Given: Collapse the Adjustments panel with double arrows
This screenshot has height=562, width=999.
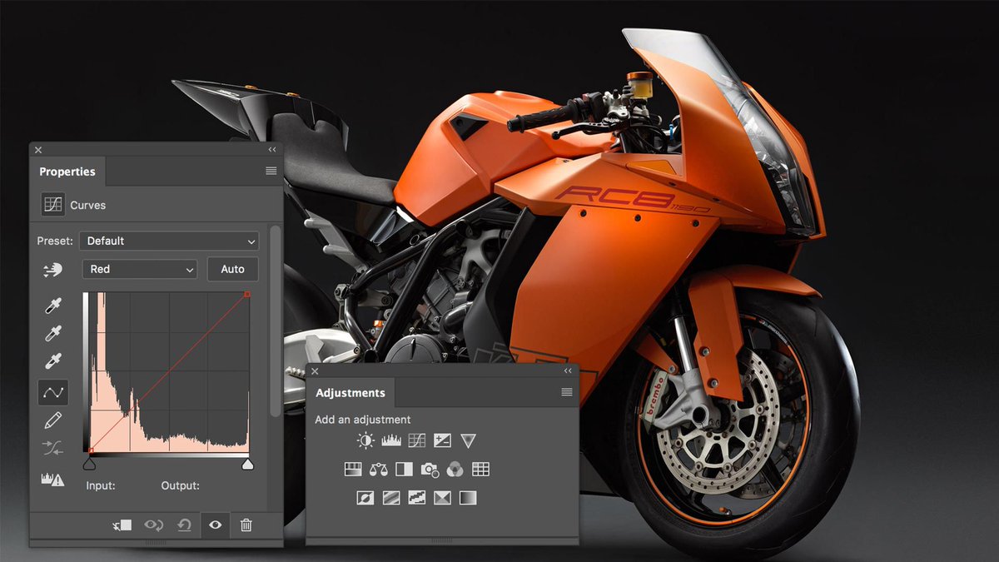Looking at the screenshot, I should coord(568,371).
